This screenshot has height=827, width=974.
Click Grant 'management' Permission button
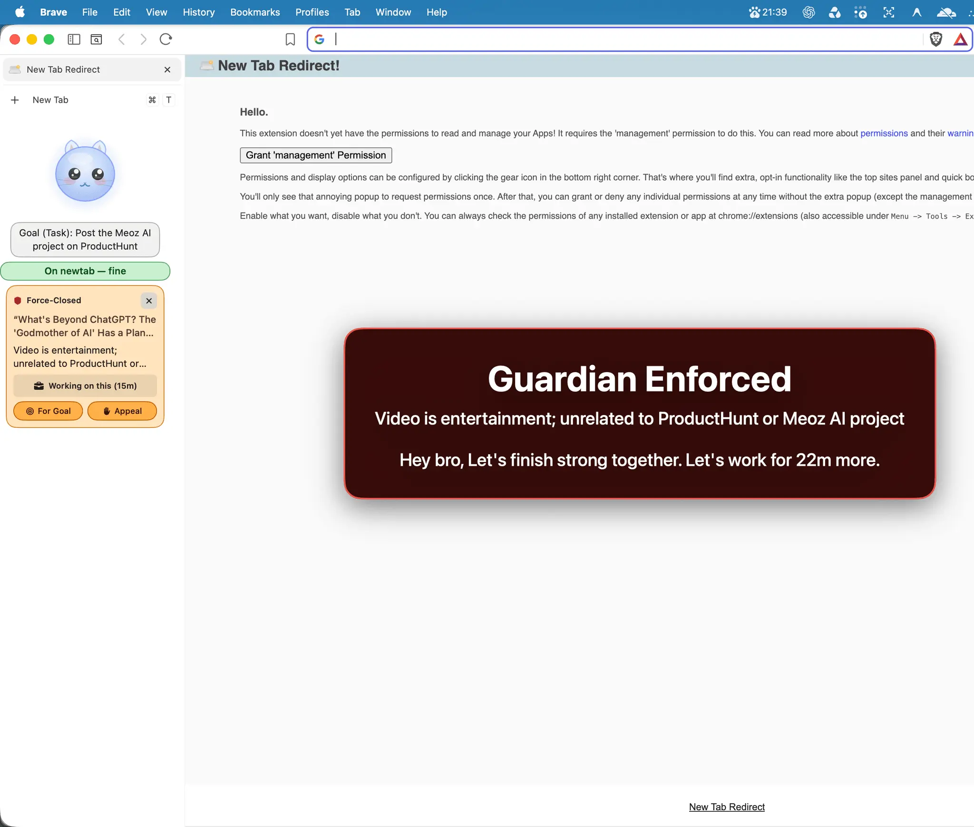tap(316, 155)
